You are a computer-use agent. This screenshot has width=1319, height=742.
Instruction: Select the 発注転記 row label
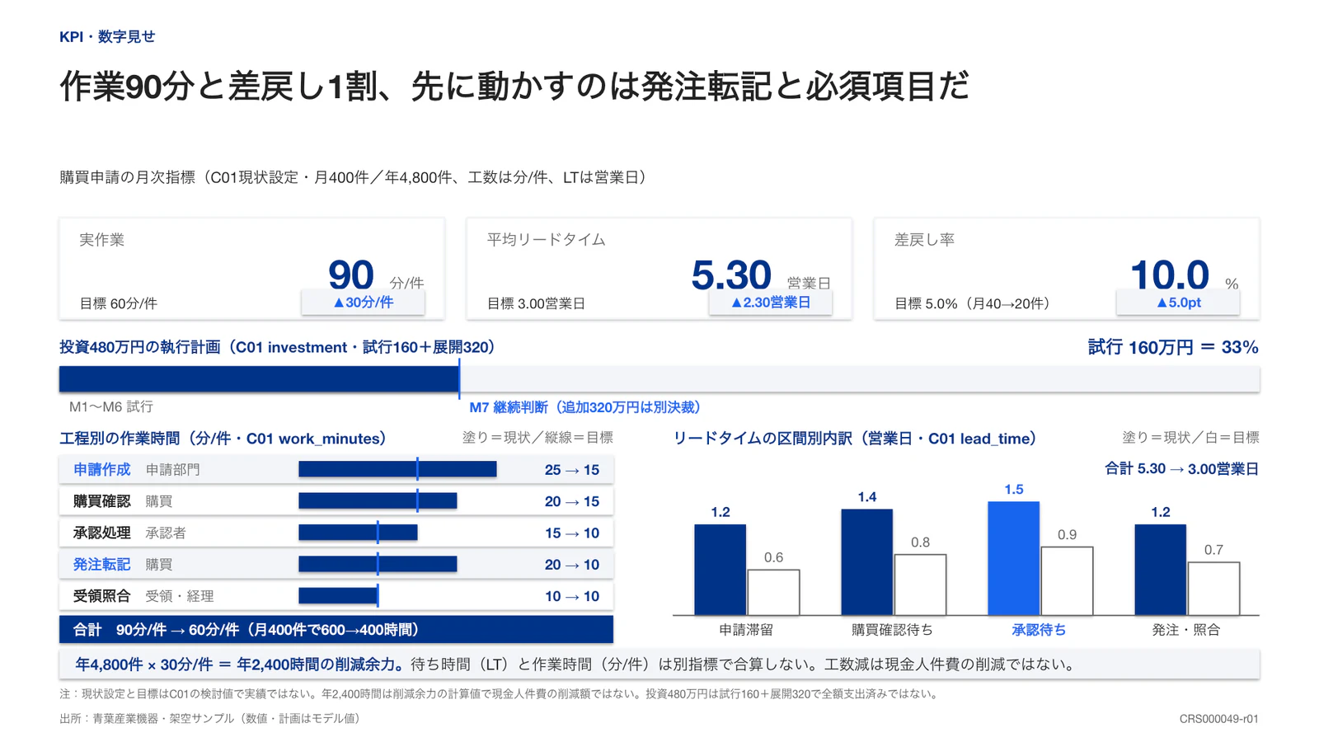tap(101, 564)
